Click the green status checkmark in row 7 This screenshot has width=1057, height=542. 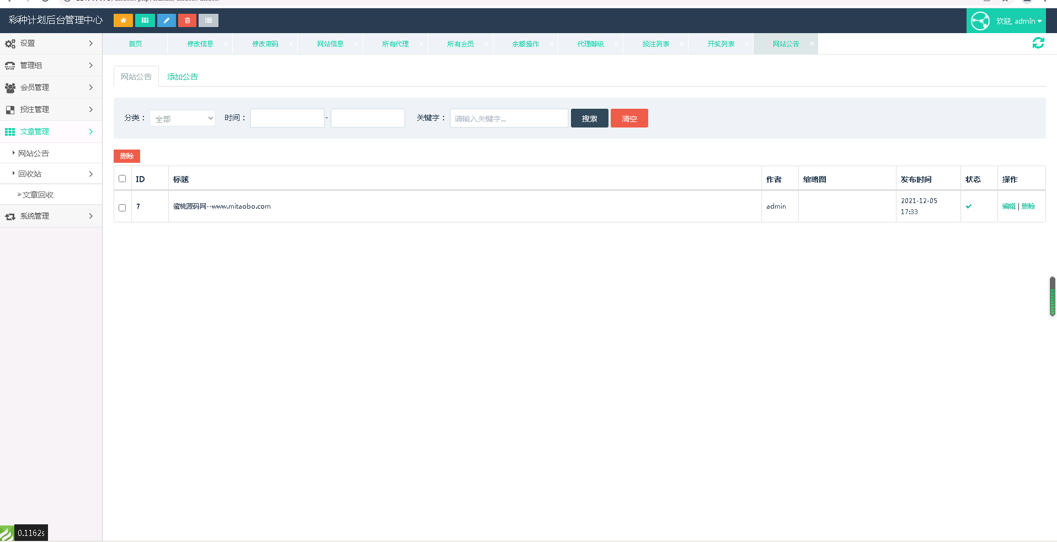click(969, 206)
